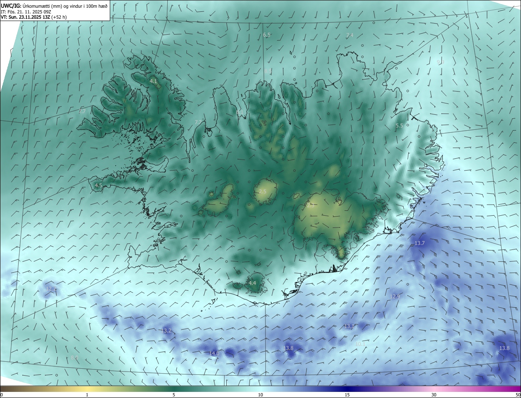Click the '1' tick on the colour scale

tap(87, 395)
